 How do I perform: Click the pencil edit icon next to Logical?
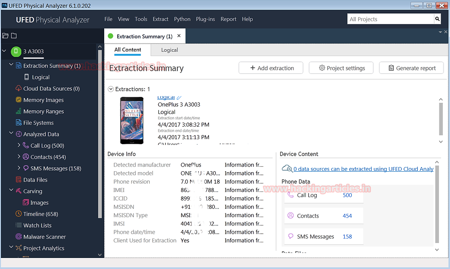click(179, 98)
